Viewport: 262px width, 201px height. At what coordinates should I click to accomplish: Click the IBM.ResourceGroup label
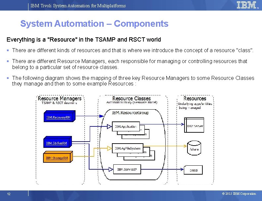pos(130,113)
